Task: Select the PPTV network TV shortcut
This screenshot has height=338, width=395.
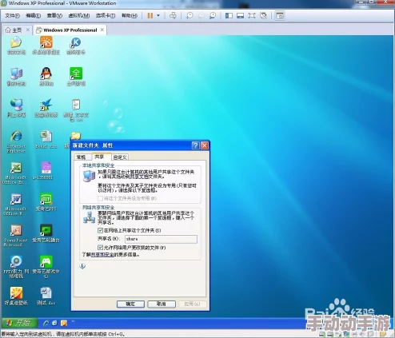Action: (x=16, y=267)
